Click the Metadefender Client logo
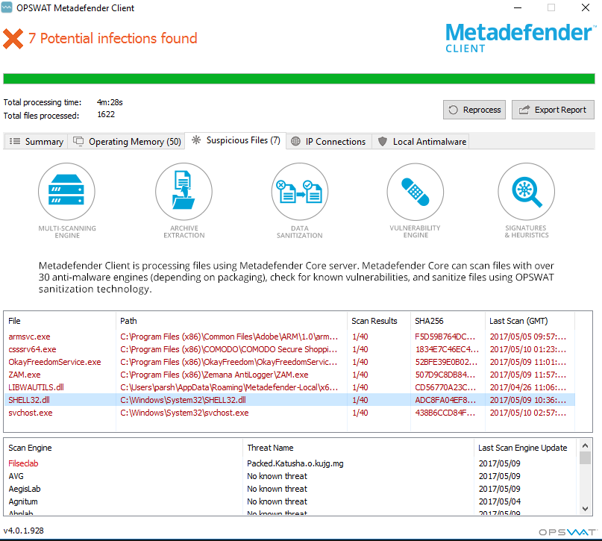 521,37
